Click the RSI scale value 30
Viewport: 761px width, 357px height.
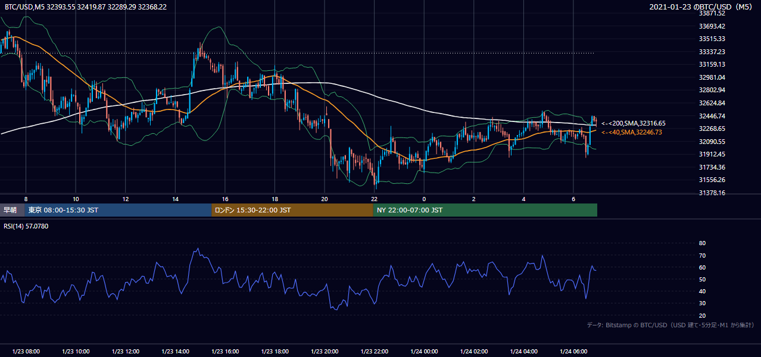pos(702,303)
